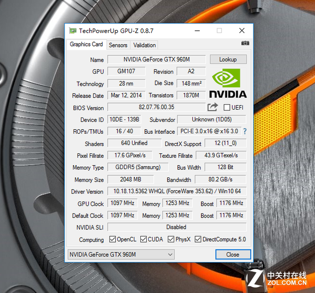Click the NVIDIA logo image

click(228, 83)
